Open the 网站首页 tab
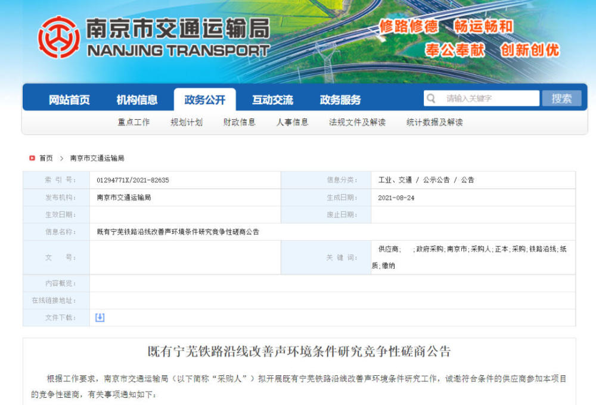The width and height of the screenshot is (596, 405). (x=69, y=100)
